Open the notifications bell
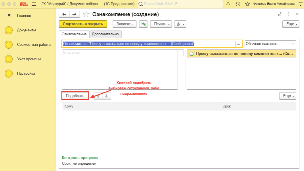This screenshot has width=304, height=171. pyautogui.click(x=228, y=4)
